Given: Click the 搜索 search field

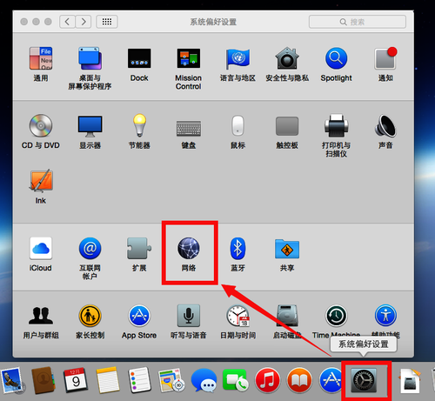Looking at the screenshot, I should (x=358, y=22).
